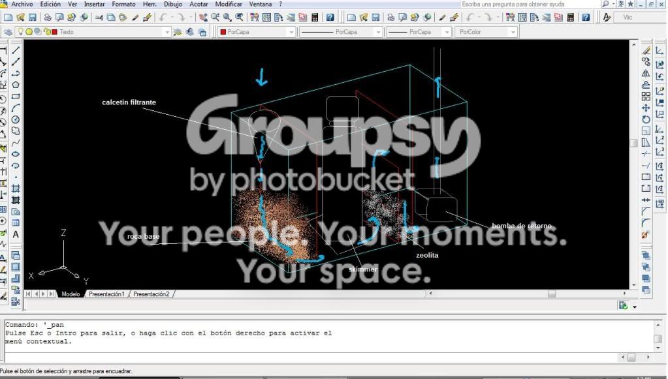This screenshot has width=668, height=379.
Task: Click Make Object's Layer Current icon
Action: point(178,33)
